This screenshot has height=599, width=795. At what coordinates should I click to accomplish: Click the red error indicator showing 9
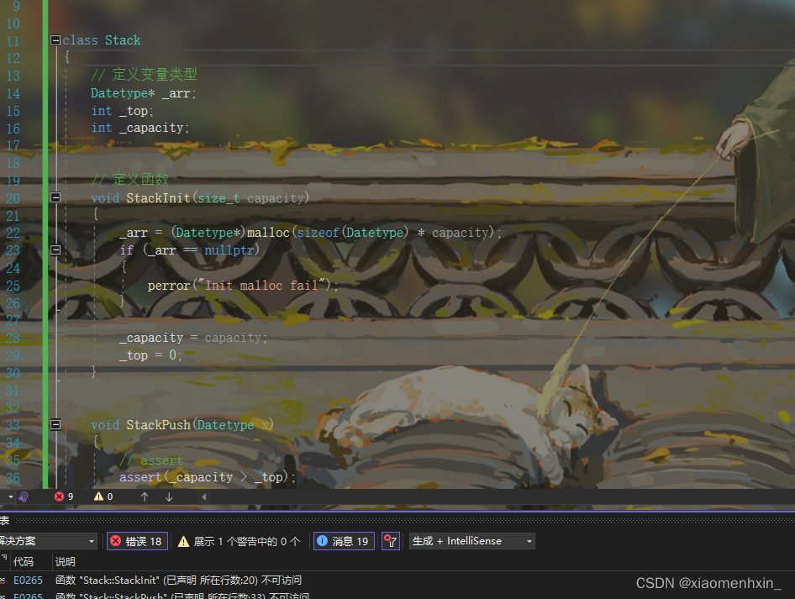click(x=64, y=497)
